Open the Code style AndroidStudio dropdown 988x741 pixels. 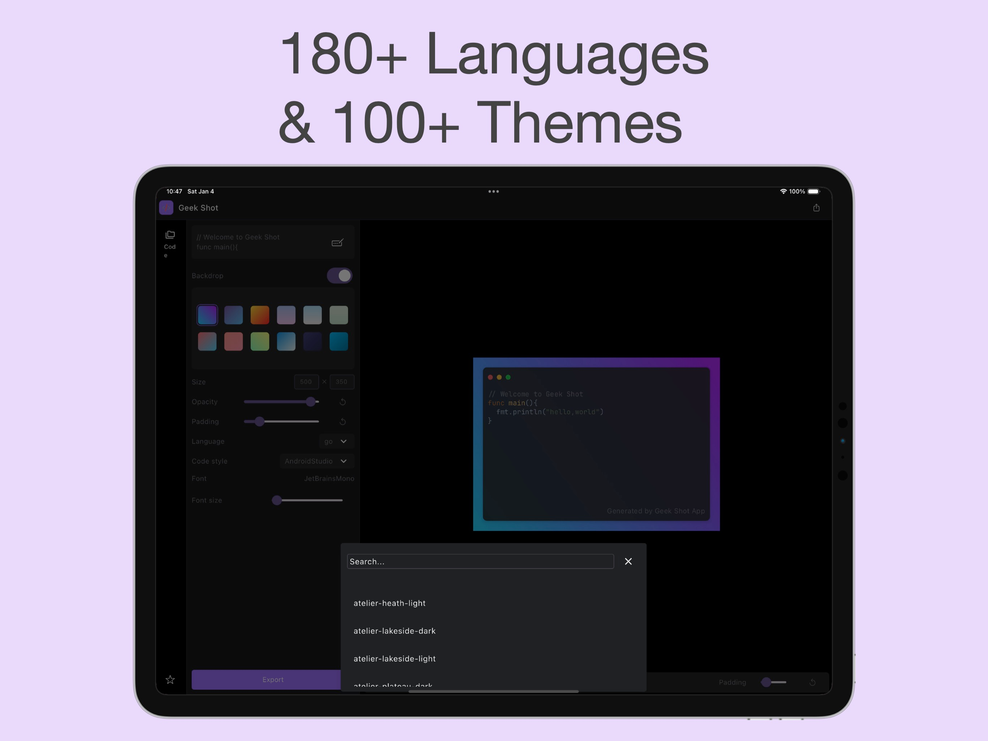click(317, 461)
